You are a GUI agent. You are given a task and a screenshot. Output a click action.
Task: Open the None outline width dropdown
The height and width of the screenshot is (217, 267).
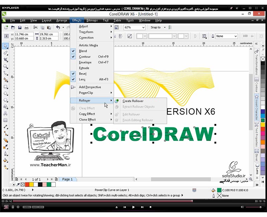(236, 36)
